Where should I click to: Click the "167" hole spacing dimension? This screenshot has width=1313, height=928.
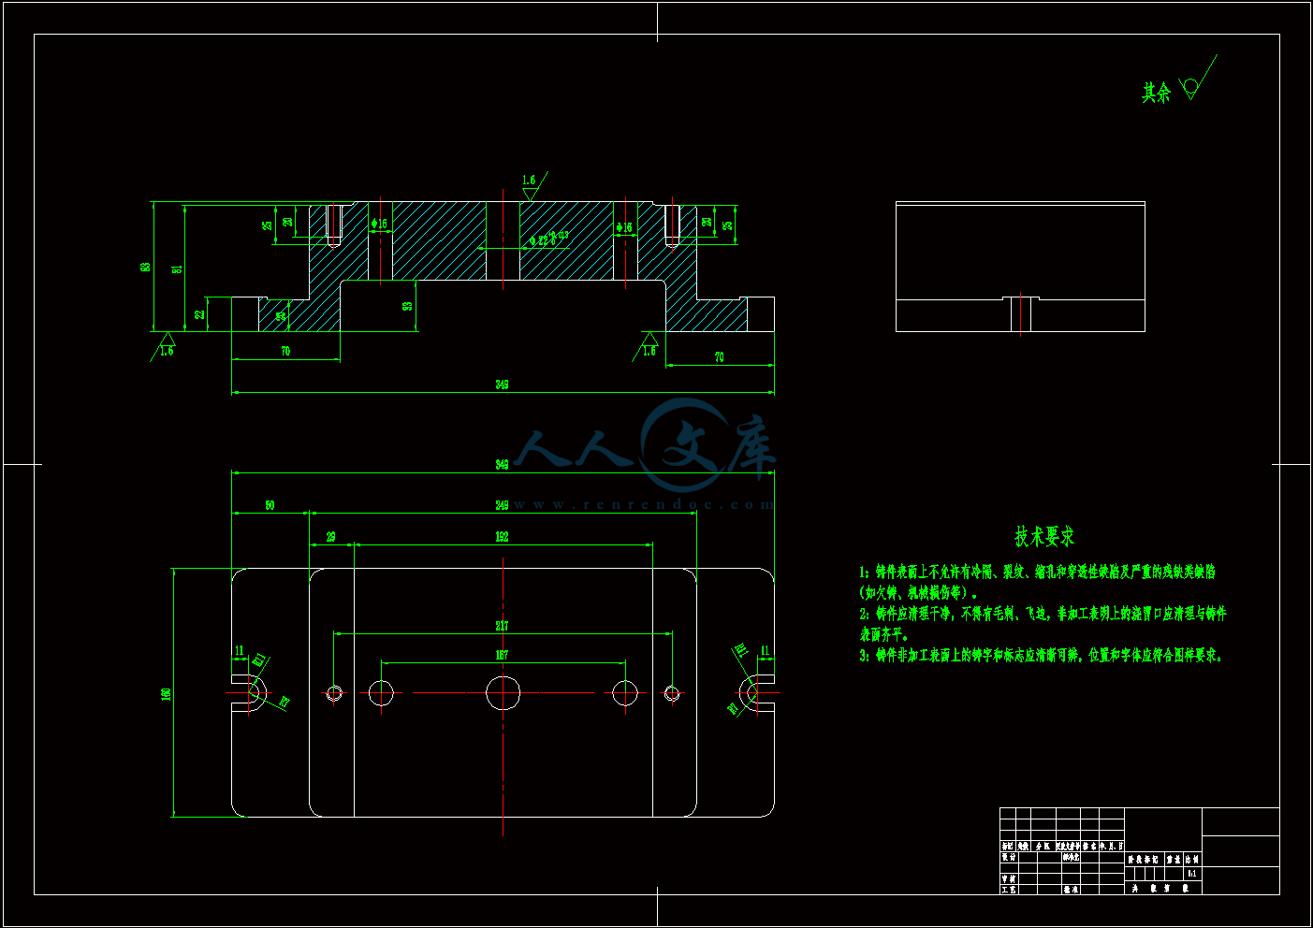pos(502,655)
